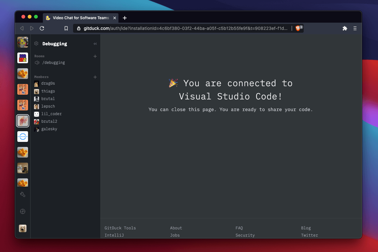Click the Debugging team title

[x=55, y=44]
